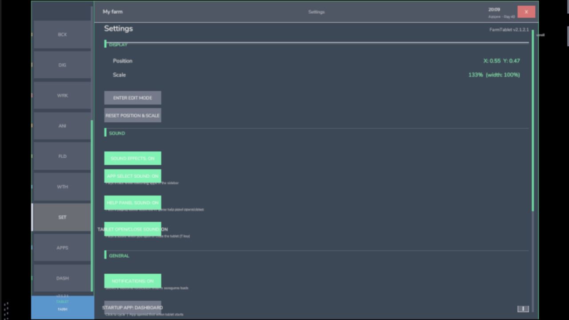Screen dimensions: 569x320
Task: Open the BCK app in the sidebar
Action: point(62,34)
